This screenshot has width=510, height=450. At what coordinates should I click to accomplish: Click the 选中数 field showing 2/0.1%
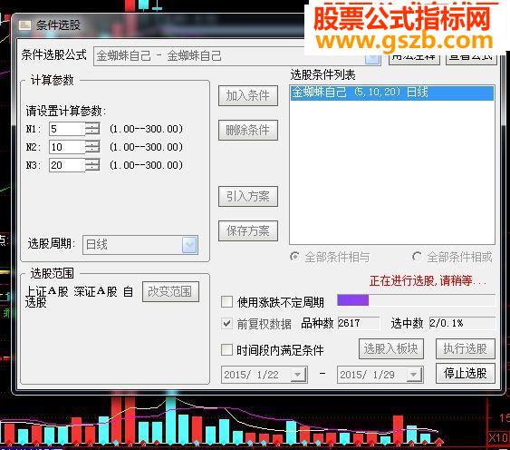(x=462, y=323)
